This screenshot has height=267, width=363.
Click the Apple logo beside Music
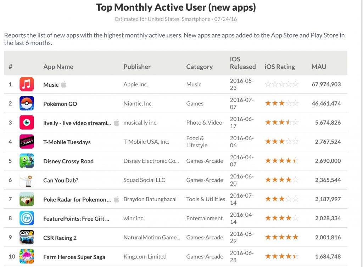point(64,84)
